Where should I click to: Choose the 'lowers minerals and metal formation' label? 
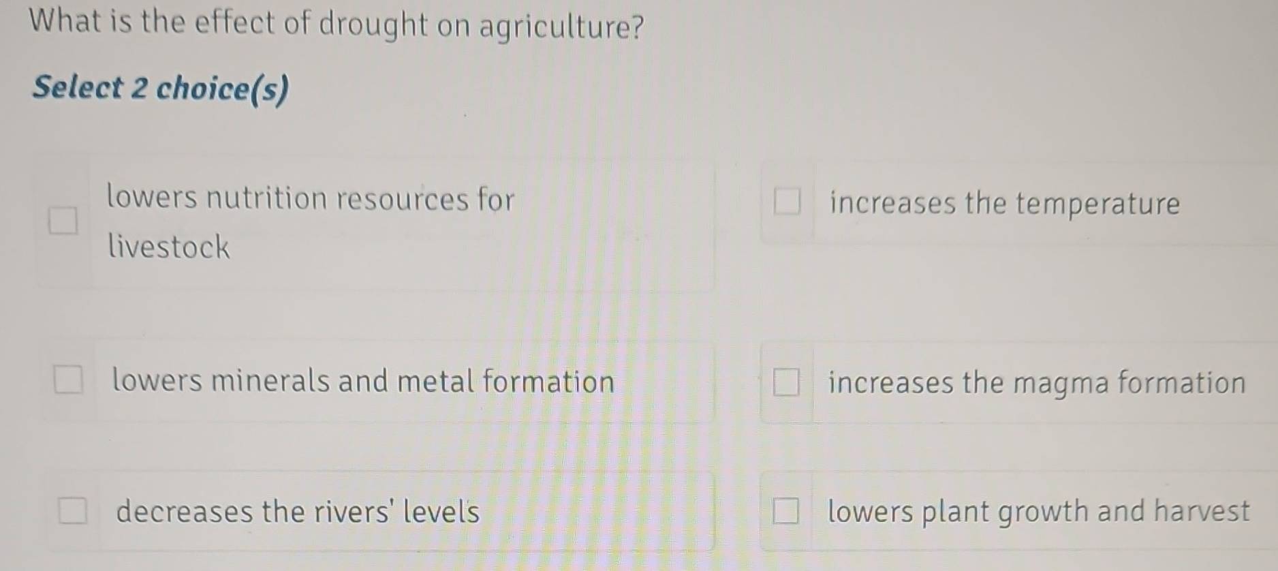click(x=363, y=381)
